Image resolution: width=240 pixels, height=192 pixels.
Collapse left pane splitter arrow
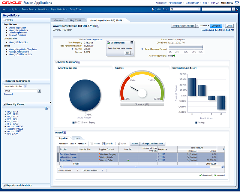(x=51, y=103)
